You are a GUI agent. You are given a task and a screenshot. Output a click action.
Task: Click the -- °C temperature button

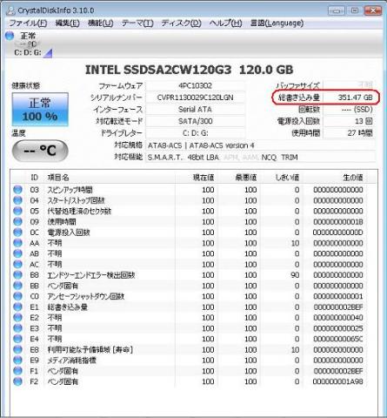pos(40,151)
